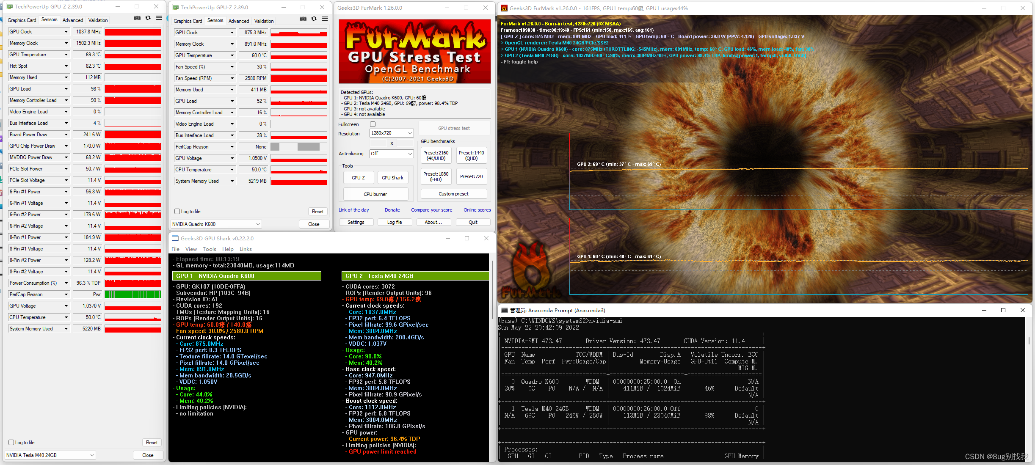Enable Log to file for Quadro K600
The image size is (1035, 465).
pyautogui.click(x=177, y=212)
